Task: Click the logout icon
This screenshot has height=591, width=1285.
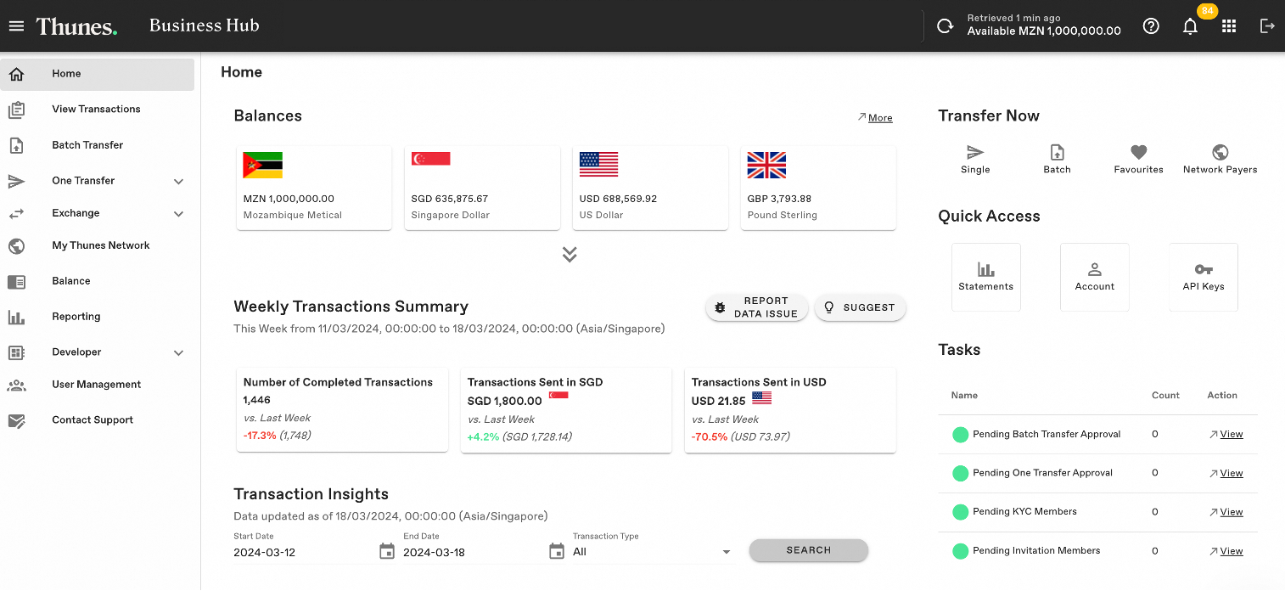Action: [x=1267, y=25]
